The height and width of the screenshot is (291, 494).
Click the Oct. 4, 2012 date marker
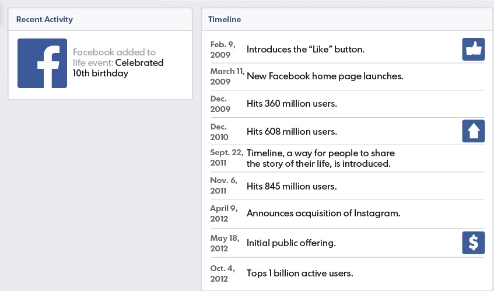222,274
